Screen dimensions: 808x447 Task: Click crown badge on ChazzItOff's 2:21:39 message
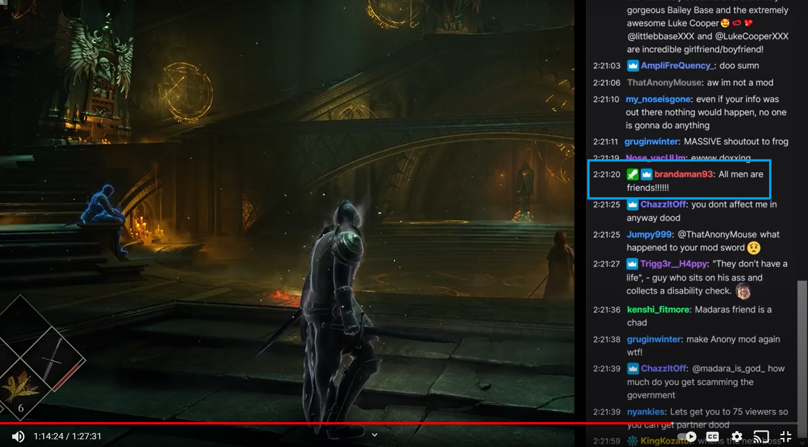coord(633,369)
